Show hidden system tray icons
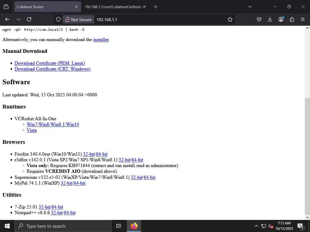 pos(256,226)
